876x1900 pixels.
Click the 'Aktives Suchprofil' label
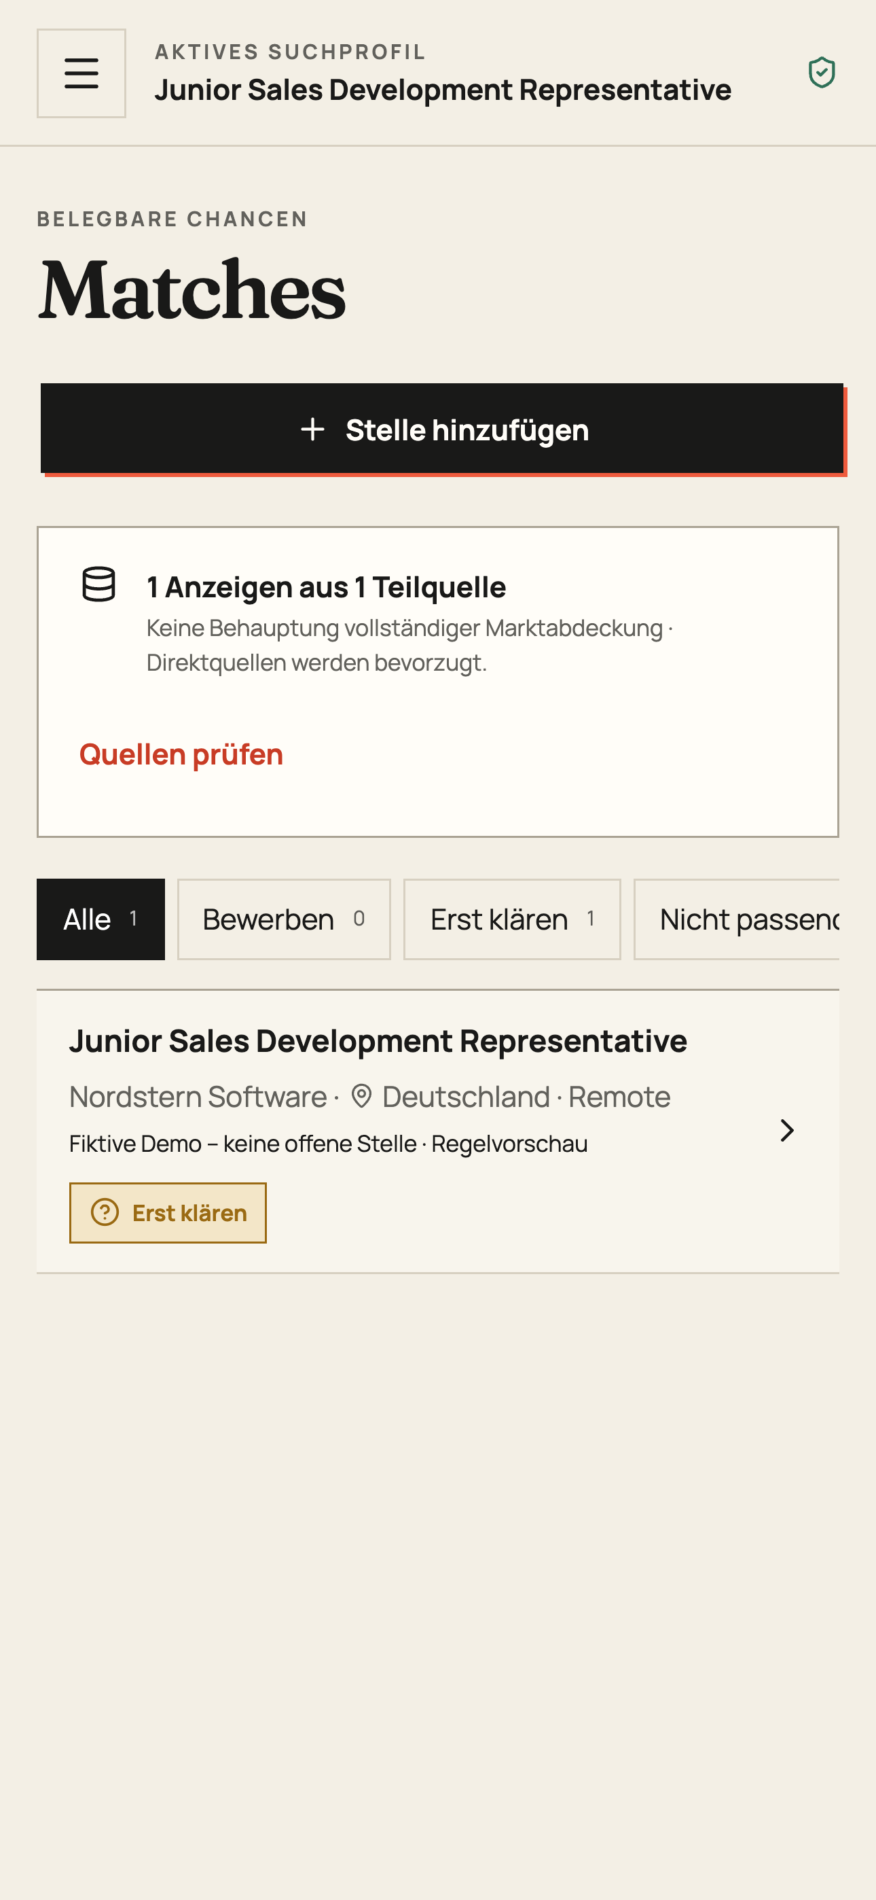291,52
